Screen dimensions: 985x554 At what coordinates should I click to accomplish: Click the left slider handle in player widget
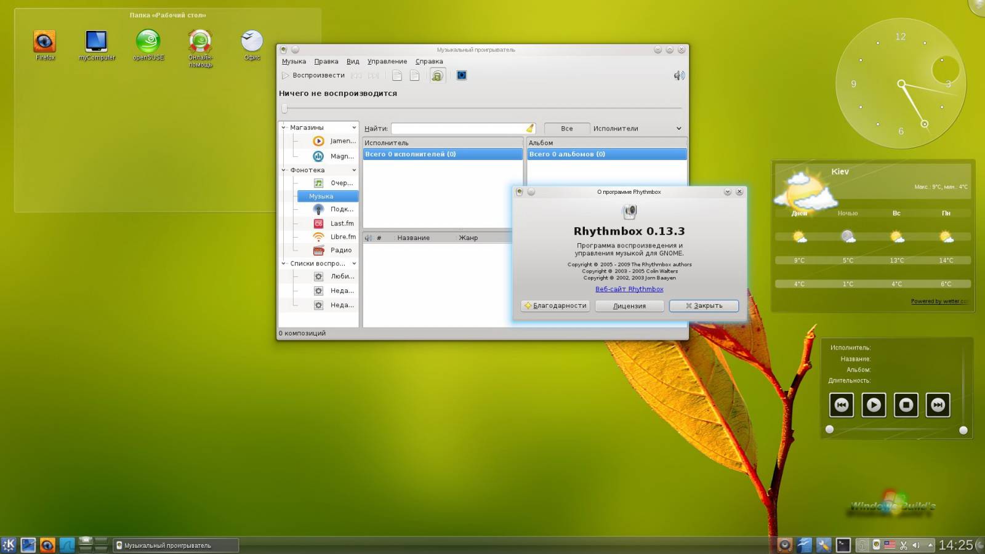pyautogui.click(x=829, y=430)
